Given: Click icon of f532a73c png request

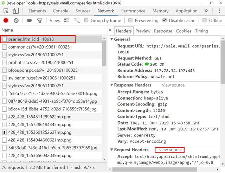Looking at the screenshot, I should [x=5, y=94].
